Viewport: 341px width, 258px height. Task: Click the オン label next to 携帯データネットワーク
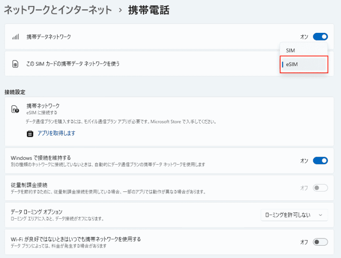coord(304,37)
